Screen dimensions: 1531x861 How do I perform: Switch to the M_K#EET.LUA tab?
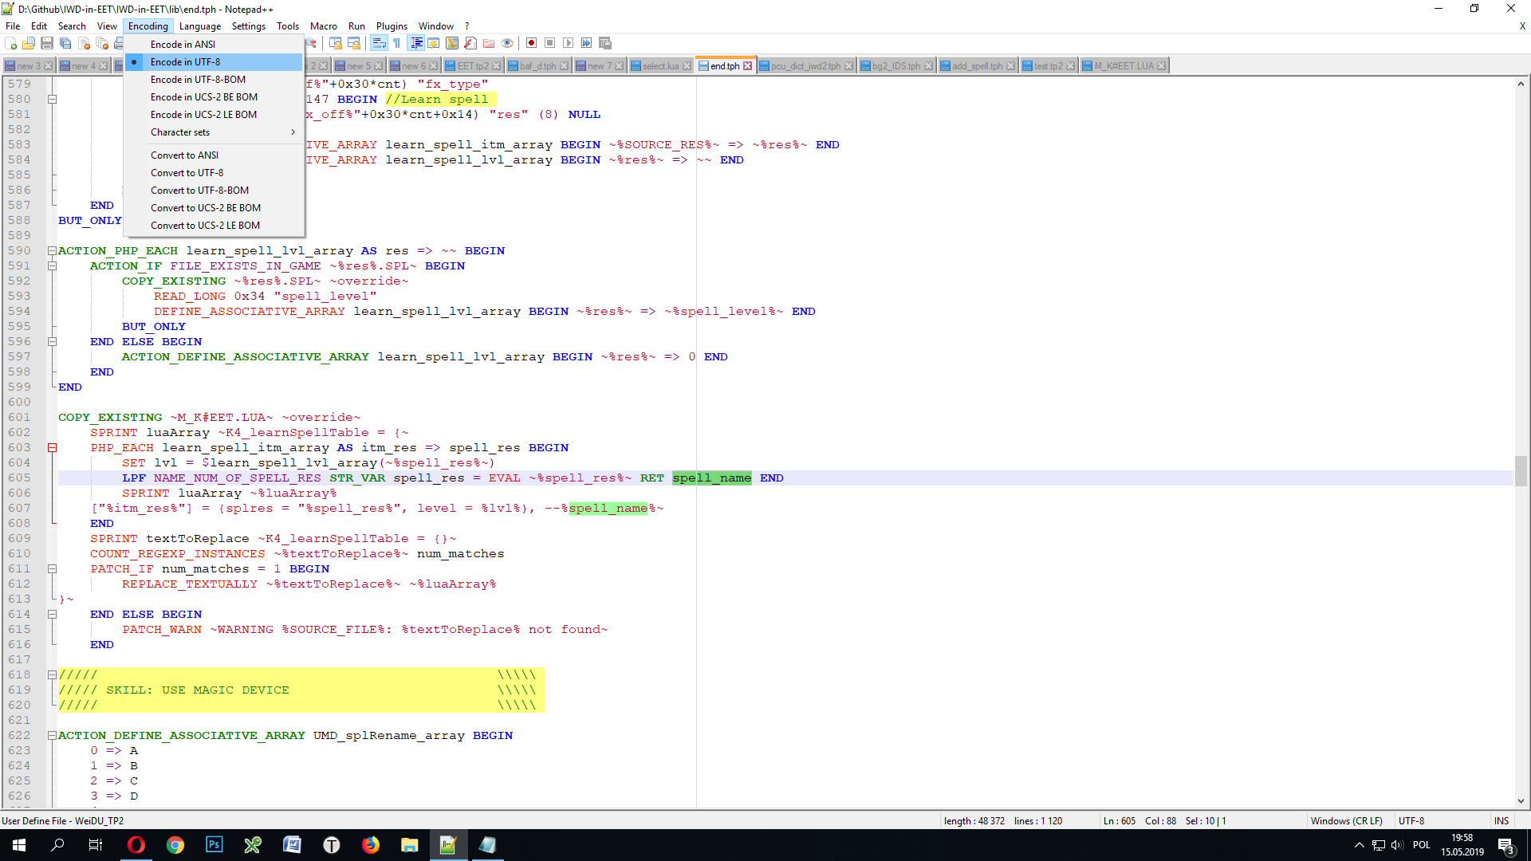[1124, 66]
